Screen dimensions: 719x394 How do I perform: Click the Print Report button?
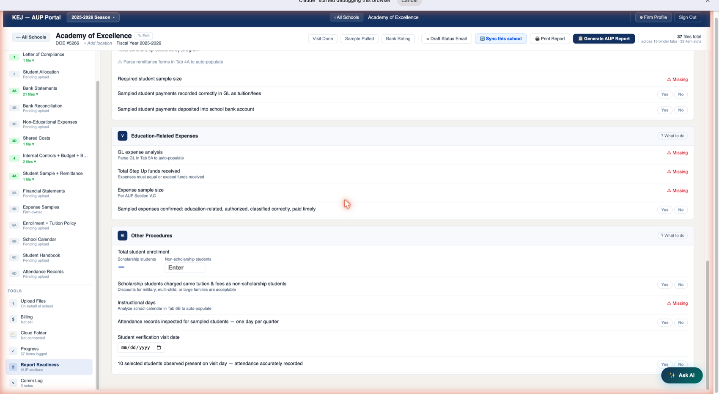coord(550,39)
